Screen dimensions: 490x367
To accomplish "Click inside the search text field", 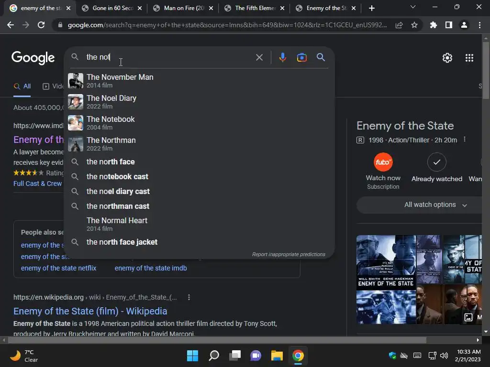I will [x=169, y=57].
